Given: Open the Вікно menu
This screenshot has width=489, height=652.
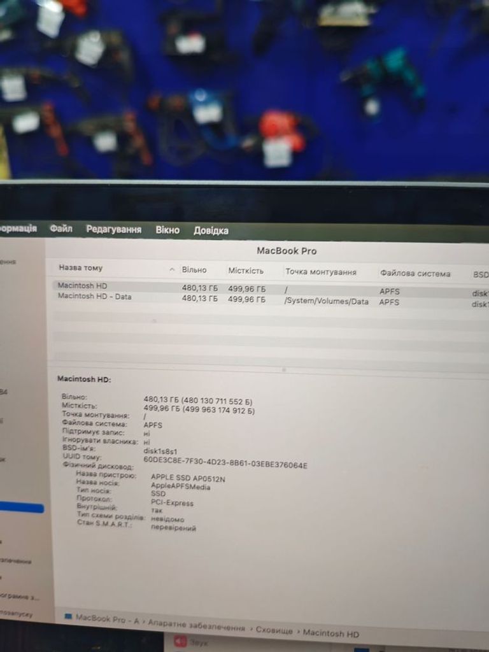Looking at the screenshot, I should click(x=167, y=230).
